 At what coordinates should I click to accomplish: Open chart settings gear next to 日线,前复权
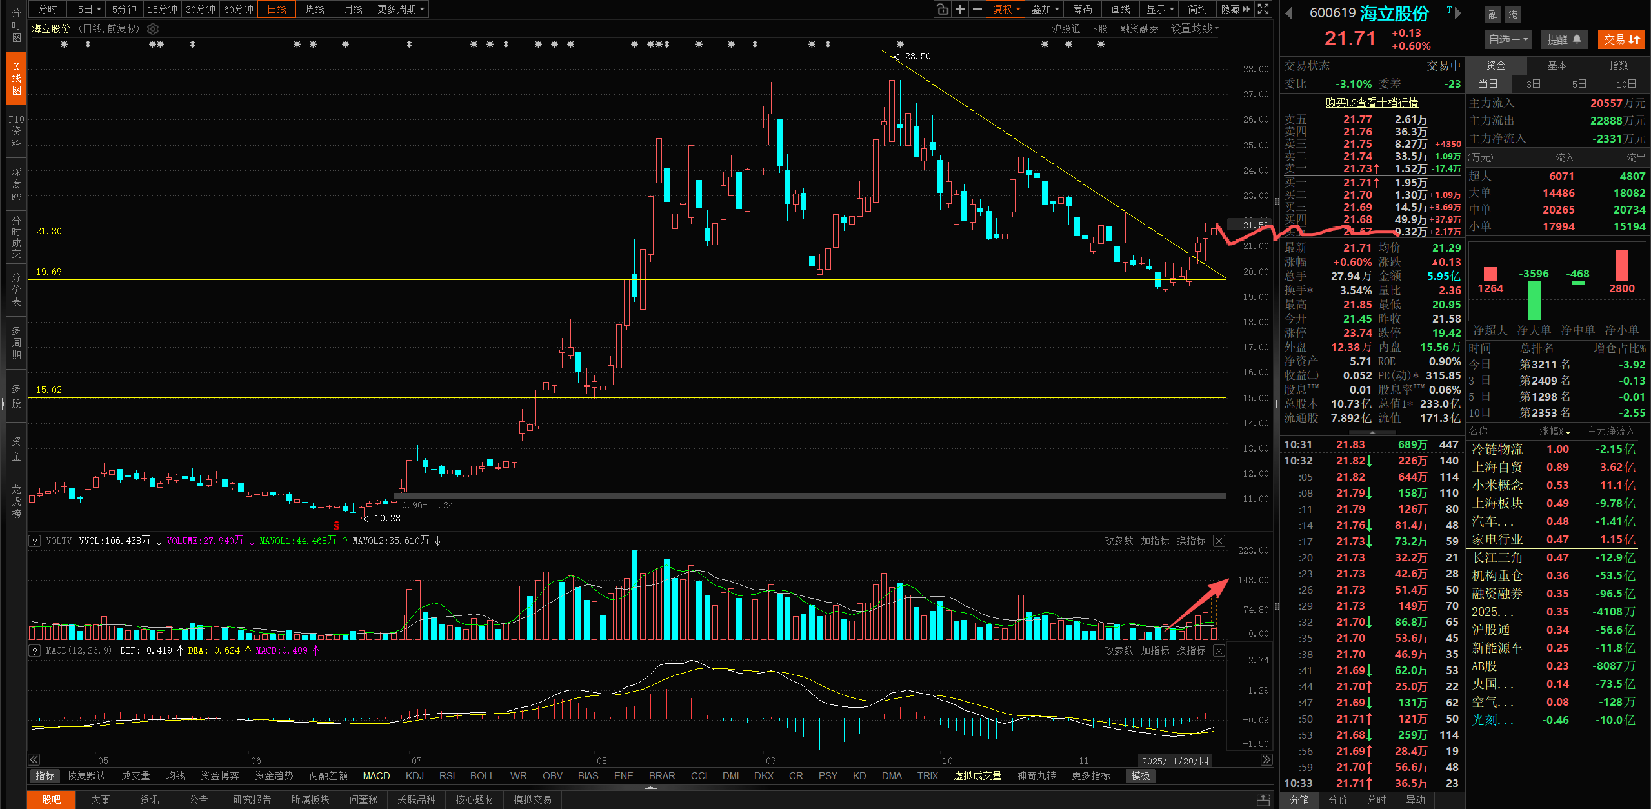coord(153,29)
